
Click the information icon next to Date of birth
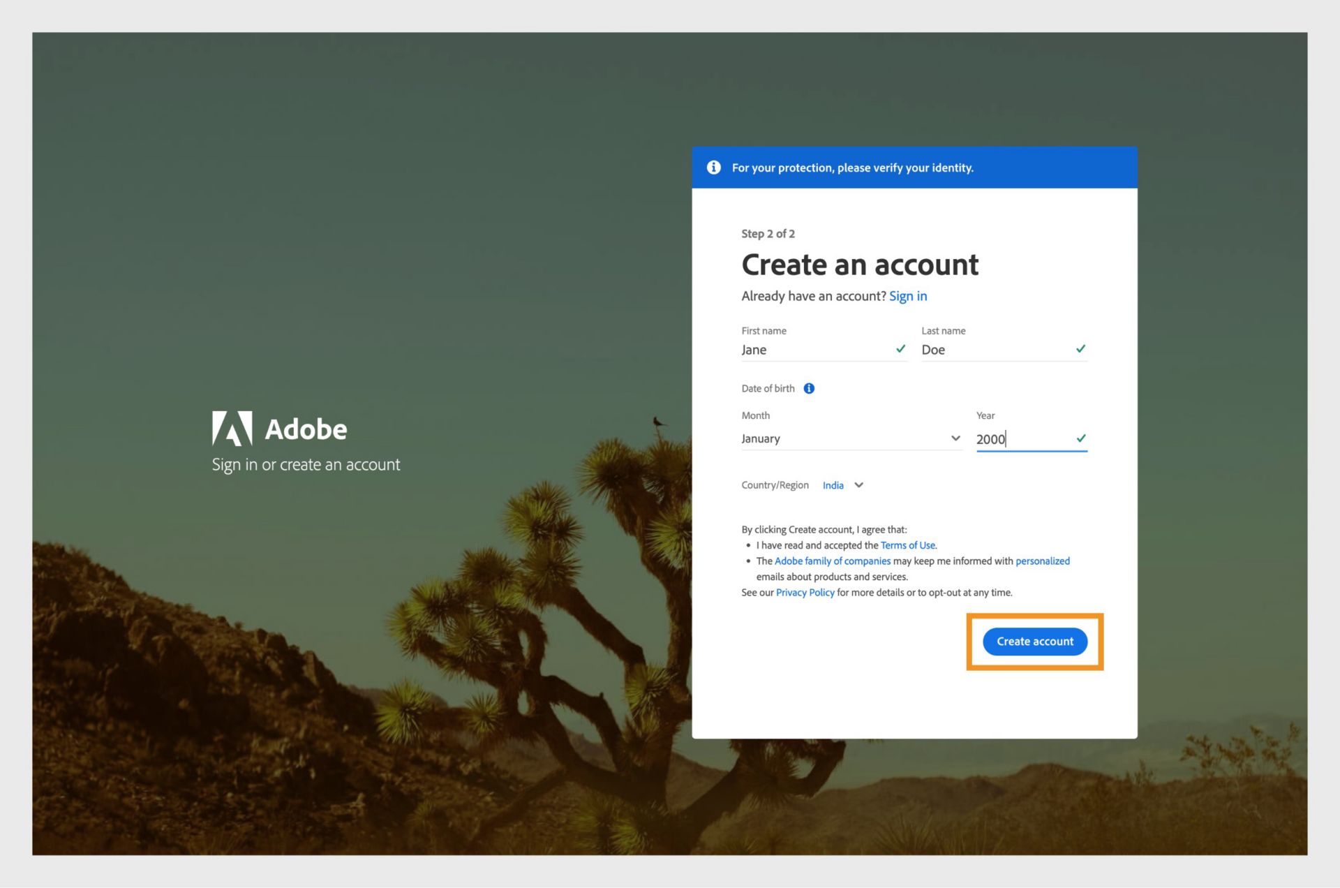(x=812, y=388)
